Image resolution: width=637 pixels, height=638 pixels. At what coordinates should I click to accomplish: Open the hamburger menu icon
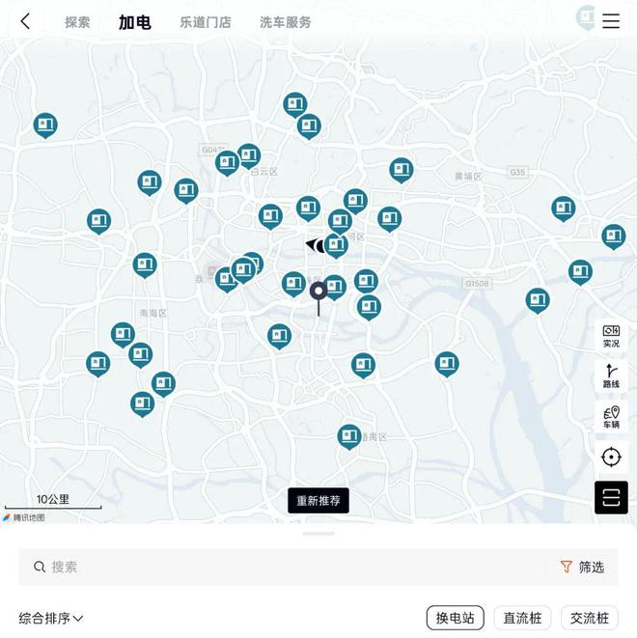pos(611,21)
